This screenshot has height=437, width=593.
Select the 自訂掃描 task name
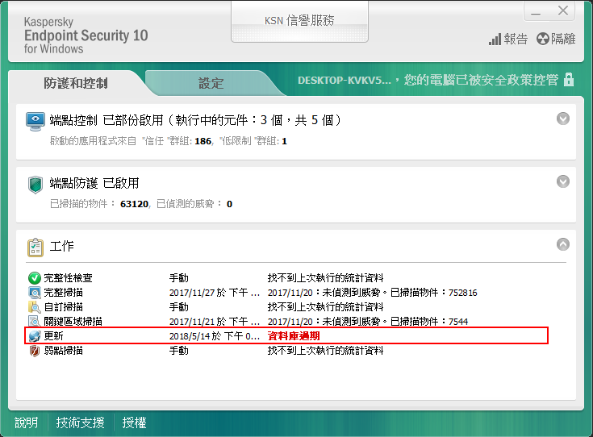63,307
